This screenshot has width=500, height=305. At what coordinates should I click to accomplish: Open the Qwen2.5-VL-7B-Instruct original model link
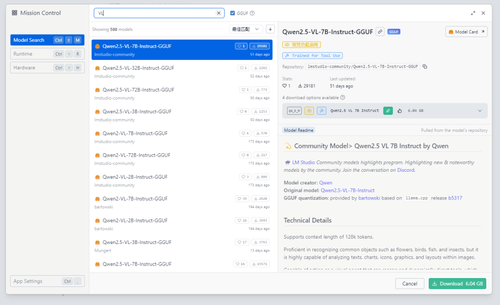(x=347, y=190)
